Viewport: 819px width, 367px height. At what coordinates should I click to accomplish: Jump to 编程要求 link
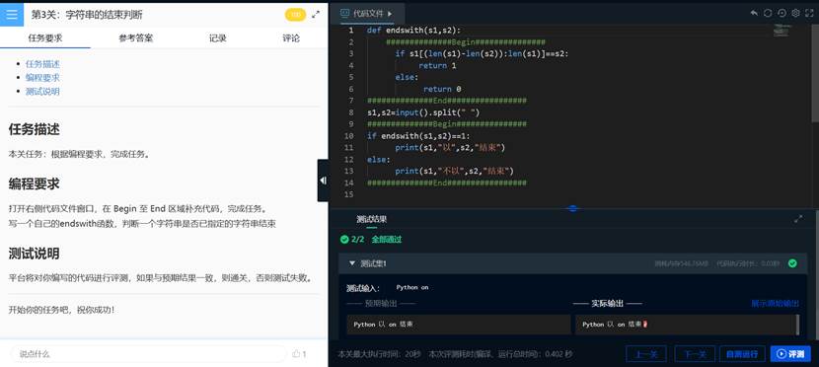(x=42, y=78)
